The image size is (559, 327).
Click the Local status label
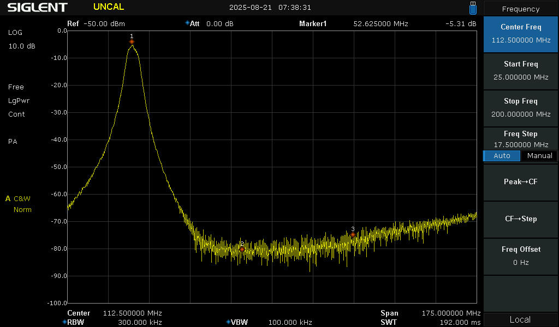(x=520, y=319)
